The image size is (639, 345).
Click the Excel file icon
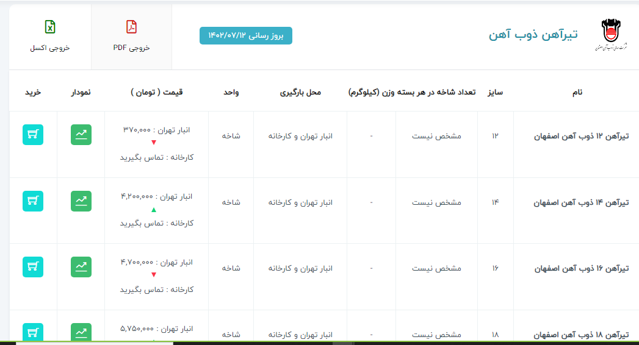(x=50, y=27)
